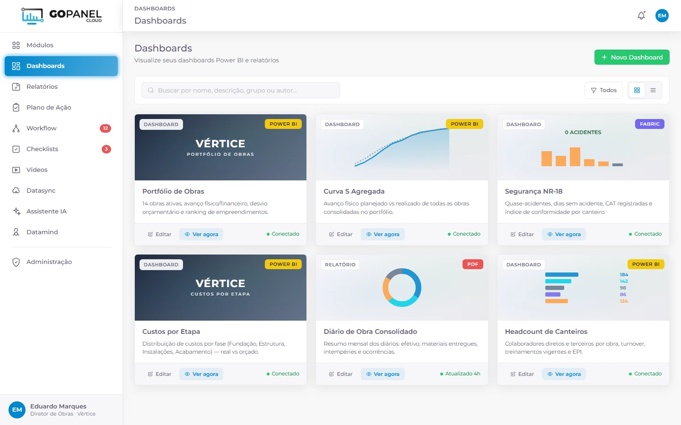
Task: Open the Portfólio de Obras thumbnail
Action: 220,147
